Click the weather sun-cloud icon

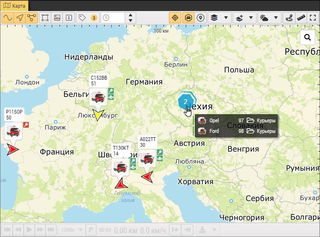tap(264, 18)
